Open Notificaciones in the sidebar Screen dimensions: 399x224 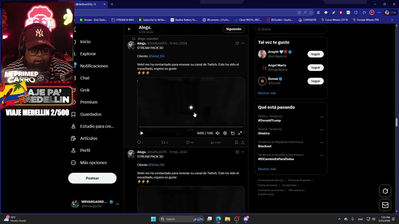[x=94, y=66]
